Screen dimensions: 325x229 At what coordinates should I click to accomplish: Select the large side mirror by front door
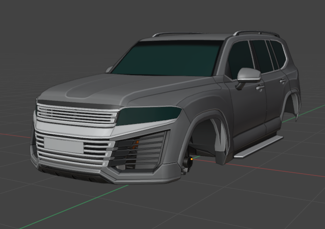point(249,75)
